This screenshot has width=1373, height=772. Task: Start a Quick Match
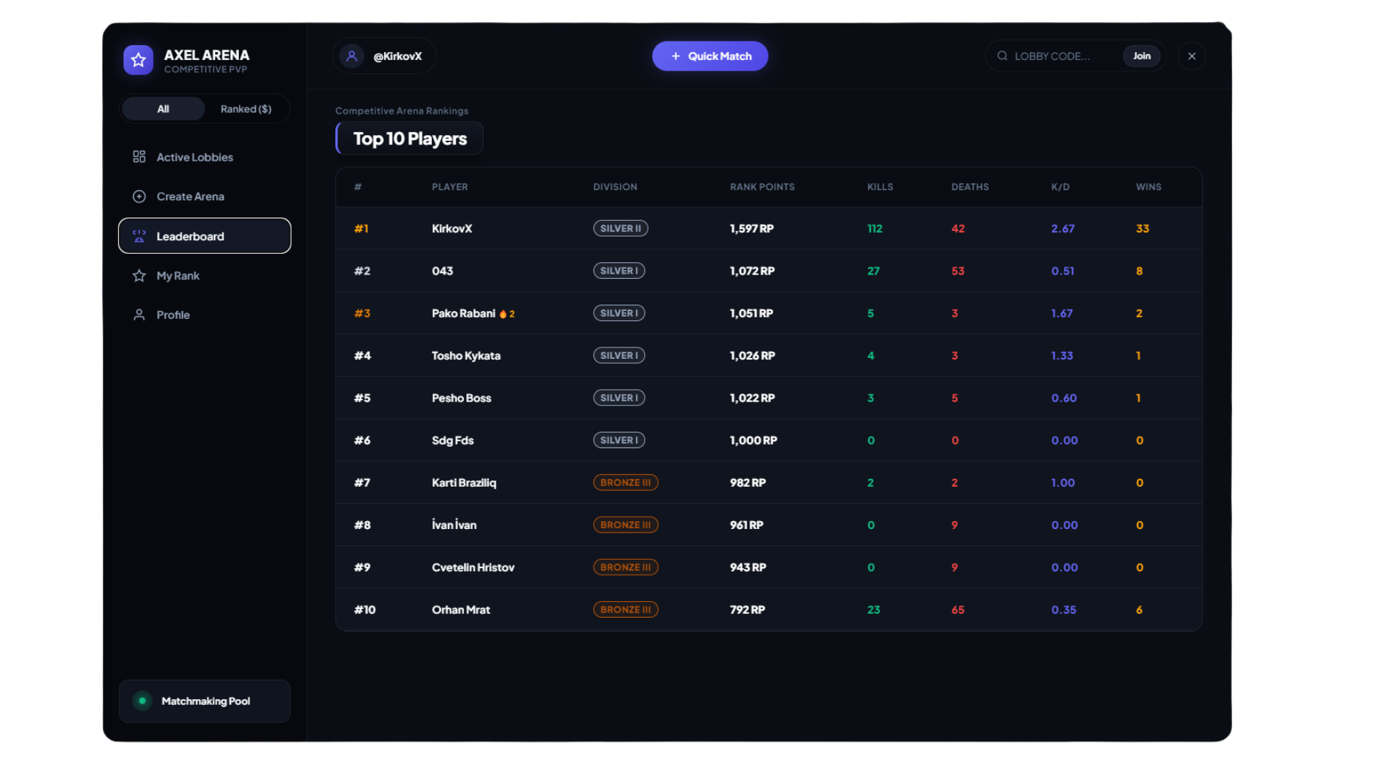click(x=710, y=56)
